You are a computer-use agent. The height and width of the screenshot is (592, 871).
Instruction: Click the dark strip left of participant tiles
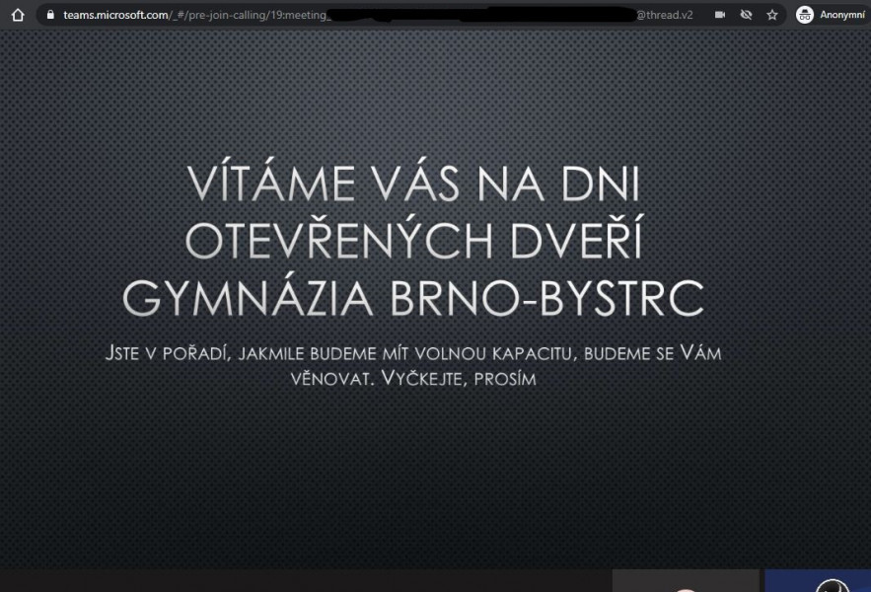296,580
